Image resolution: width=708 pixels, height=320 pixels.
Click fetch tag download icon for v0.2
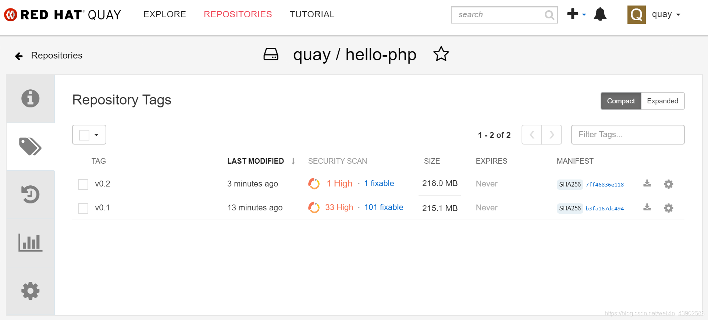pos(647,184)
